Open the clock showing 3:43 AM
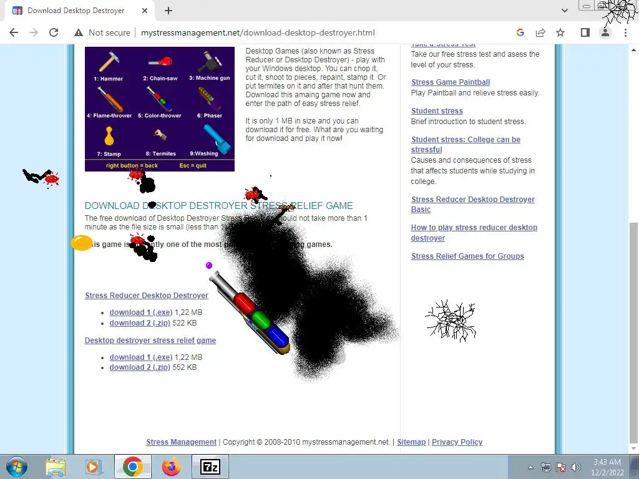Screen dimensions: 639x479 (x=607, y=467)
